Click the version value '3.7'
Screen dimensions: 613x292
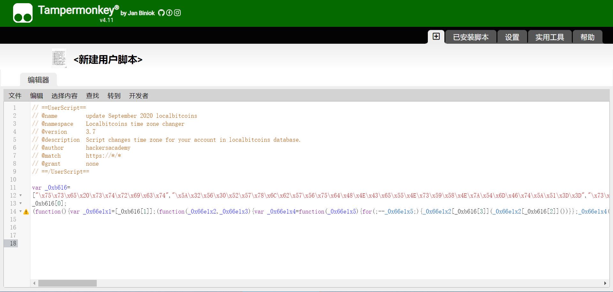point(91,132)
